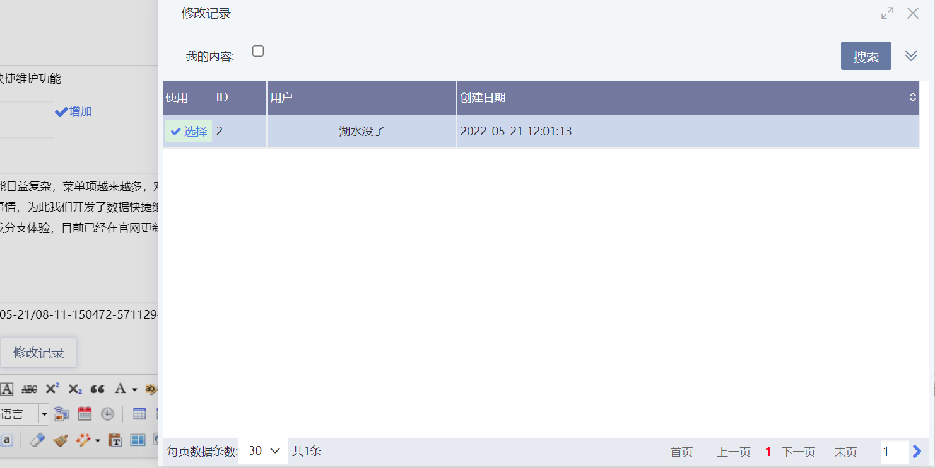The height and width of the screenshot is (468, 935).
Task: Click the eraser clear formatting icon
Action: [38, 440]
